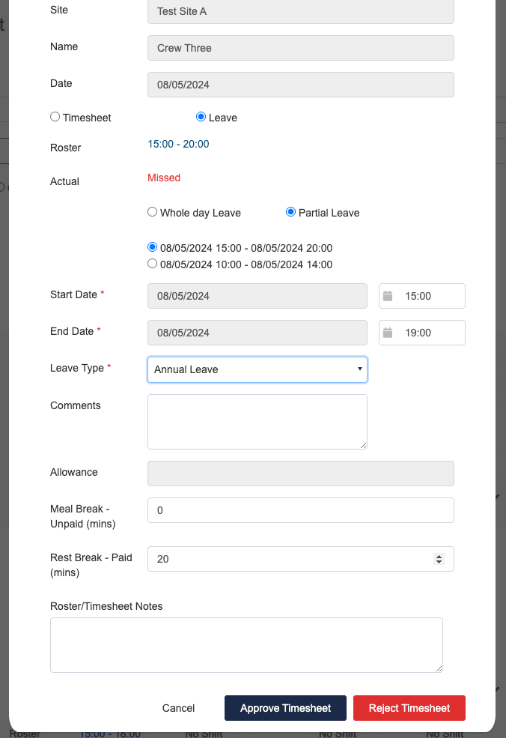Select the Timesheet radio option
Viewport: 506px width, 738px height.
[55, 117]
